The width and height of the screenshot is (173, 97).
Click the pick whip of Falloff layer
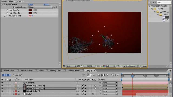coord(100,94)
